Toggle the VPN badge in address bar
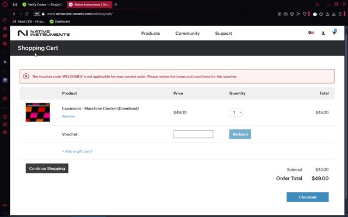 tap(36, 14)
